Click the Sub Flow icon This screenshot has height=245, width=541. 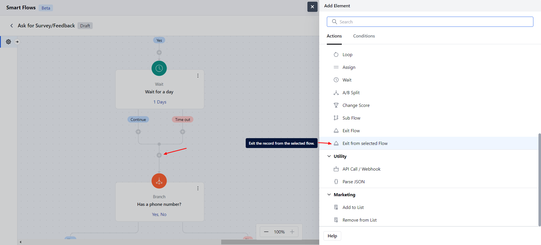pyautogui.click(x=336, y=118)
